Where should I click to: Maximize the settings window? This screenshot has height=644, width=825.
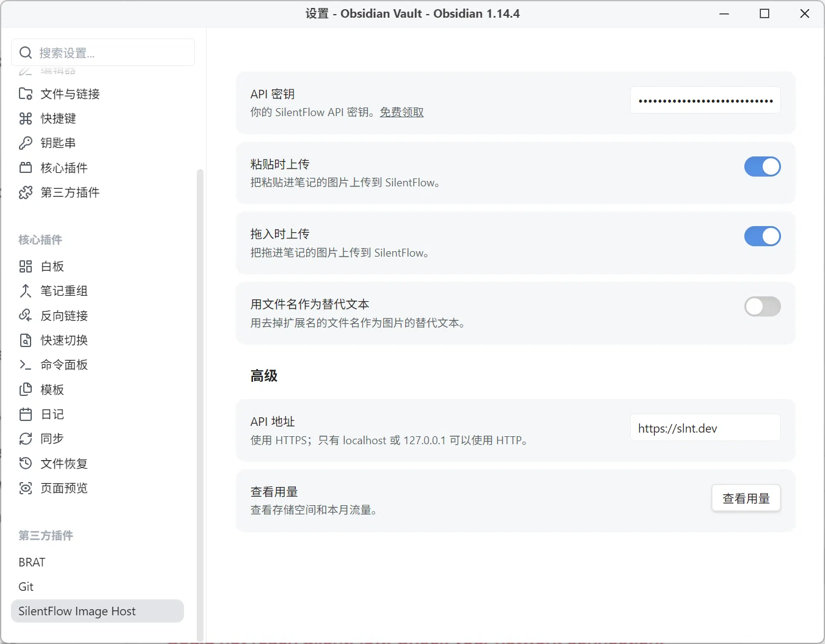pyautogui.click(x=765, y=13)
